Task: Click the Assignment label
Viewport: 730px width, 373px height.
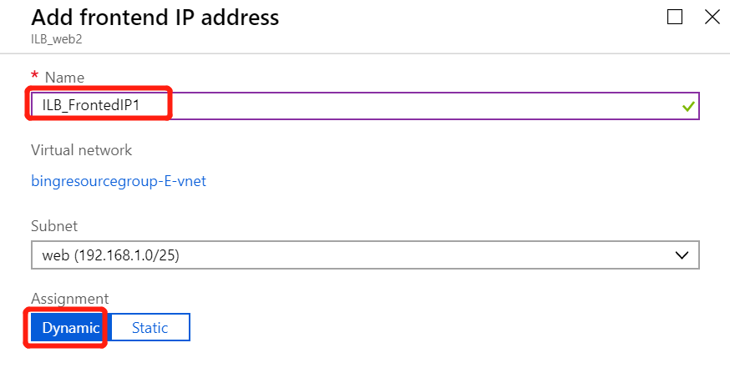Action: tap(70, 298)
